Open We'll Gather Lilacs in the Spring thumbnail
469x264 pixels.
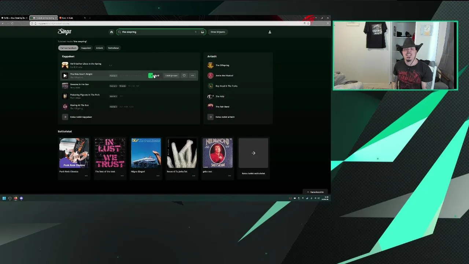(x=65, y=65)
